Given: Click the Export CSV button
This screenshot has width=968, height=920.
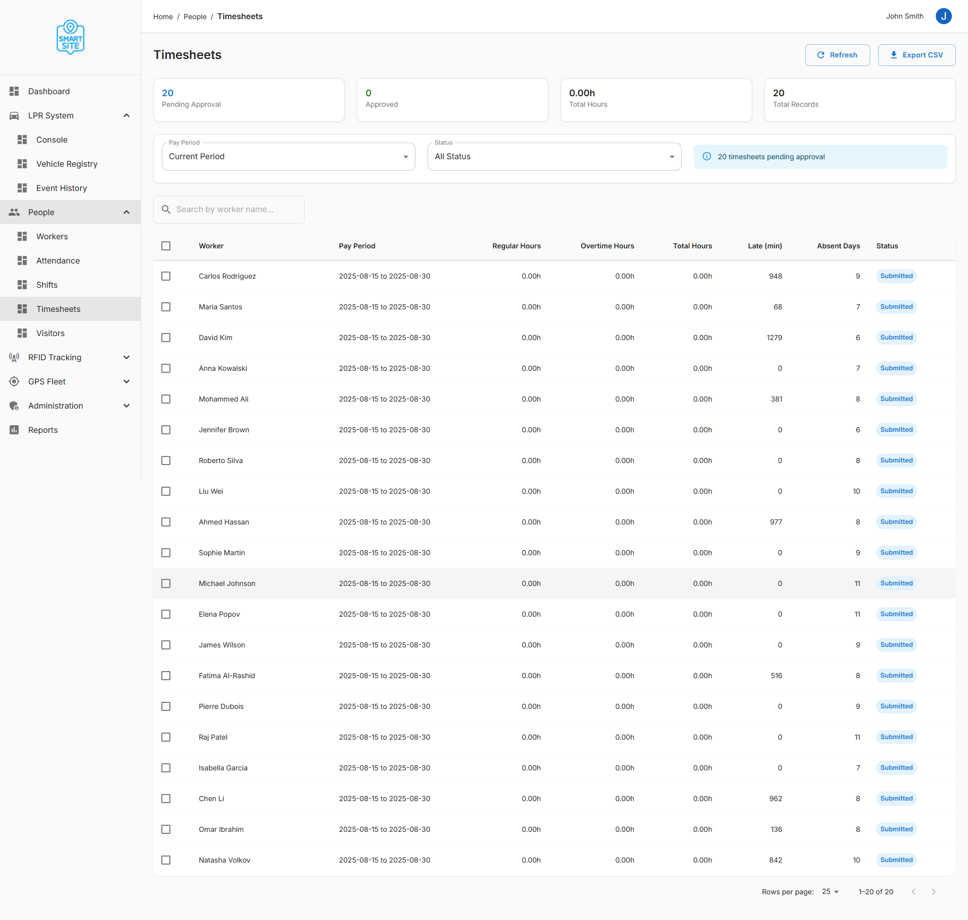Looking at the screenshot, I should tap(916, 55).
